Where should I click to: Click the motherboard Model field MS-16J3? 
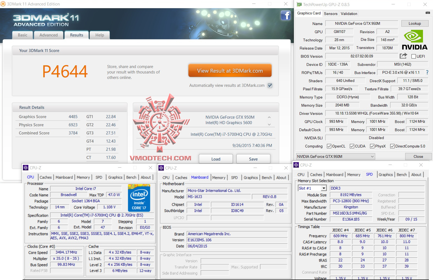click(x=219, y=197)
